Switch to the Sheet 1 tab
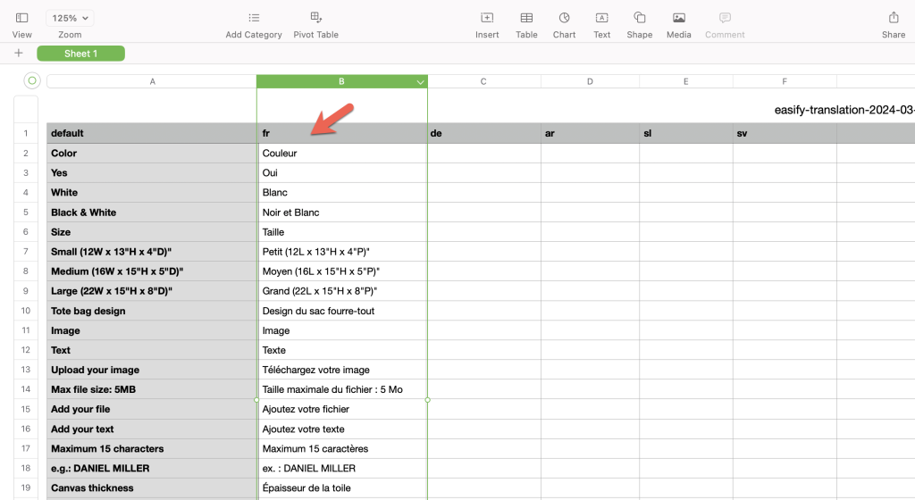This screenshot has height=500, width=915. point(80,54)
